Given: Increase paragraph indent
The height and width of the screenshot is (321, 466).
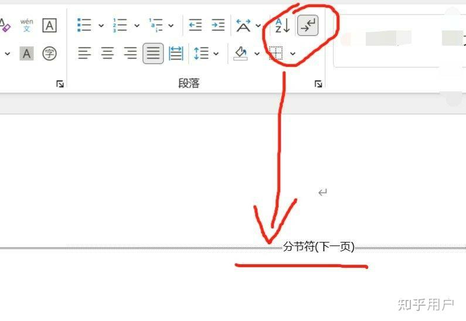Looking at the screenshot, I should coord(218,25).
